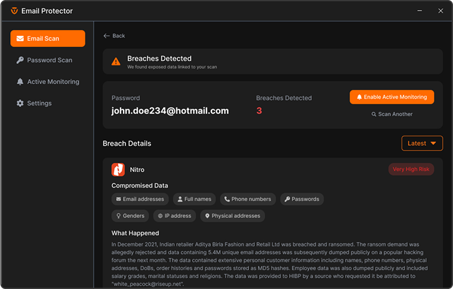Click the breach warning triangle icon
Screen dimensions: 453x289
(x=116, y=62)
